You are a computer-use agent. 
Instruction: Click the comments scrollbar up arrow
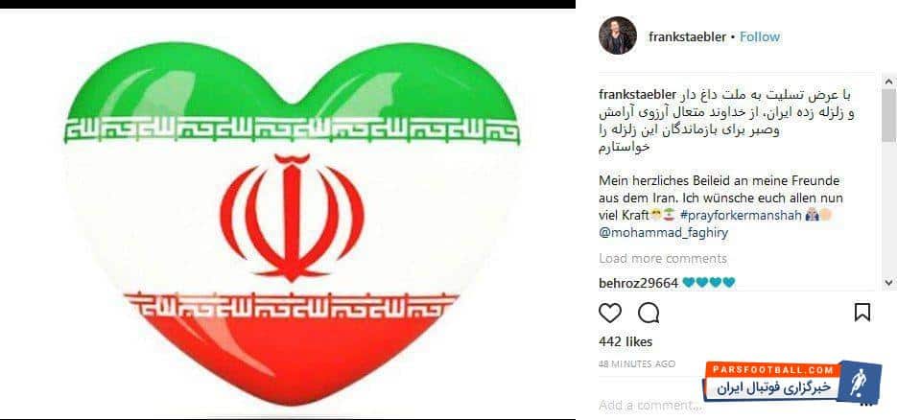click(x=888, y=82)
